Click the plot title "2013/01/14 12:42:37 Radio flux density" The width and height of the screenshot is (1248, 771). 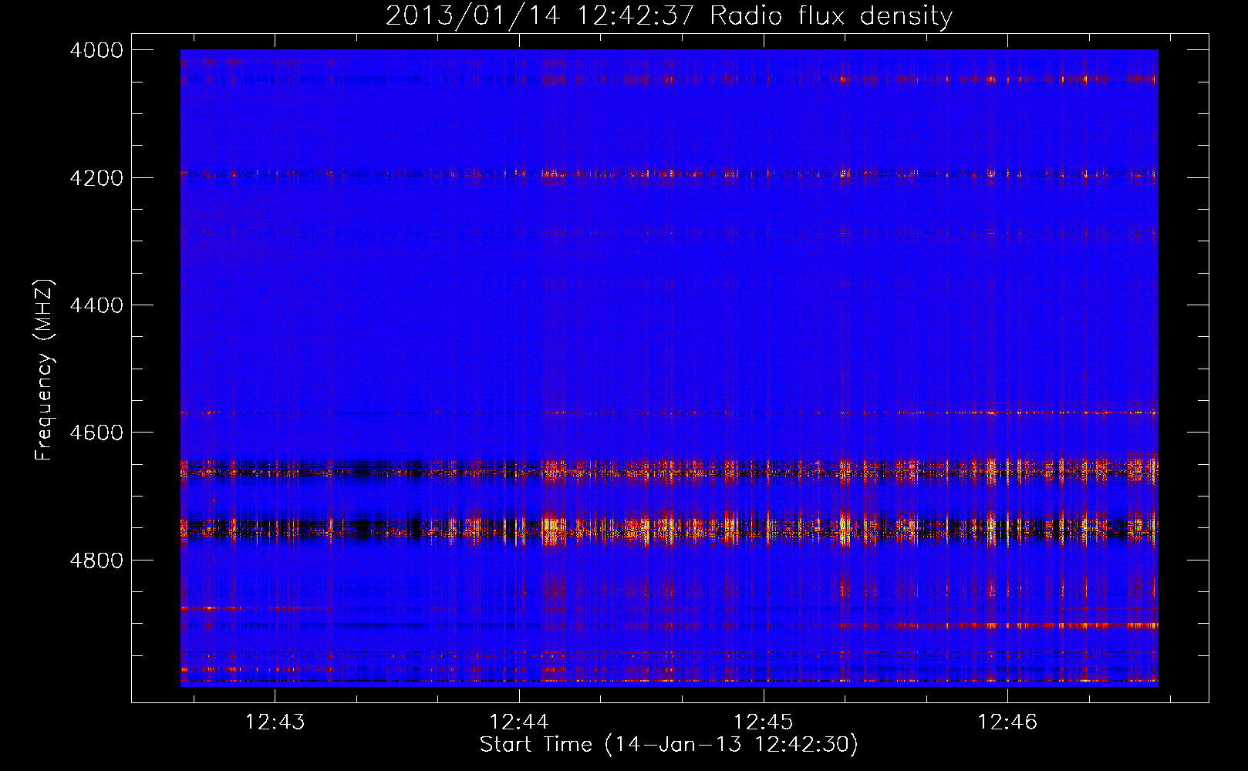pos(669,16)
